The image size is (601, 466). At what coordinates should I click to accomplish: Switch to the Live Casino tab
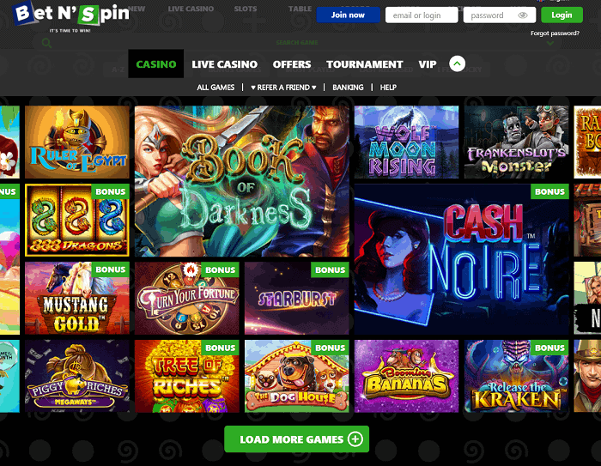click(x=225, y=64)
